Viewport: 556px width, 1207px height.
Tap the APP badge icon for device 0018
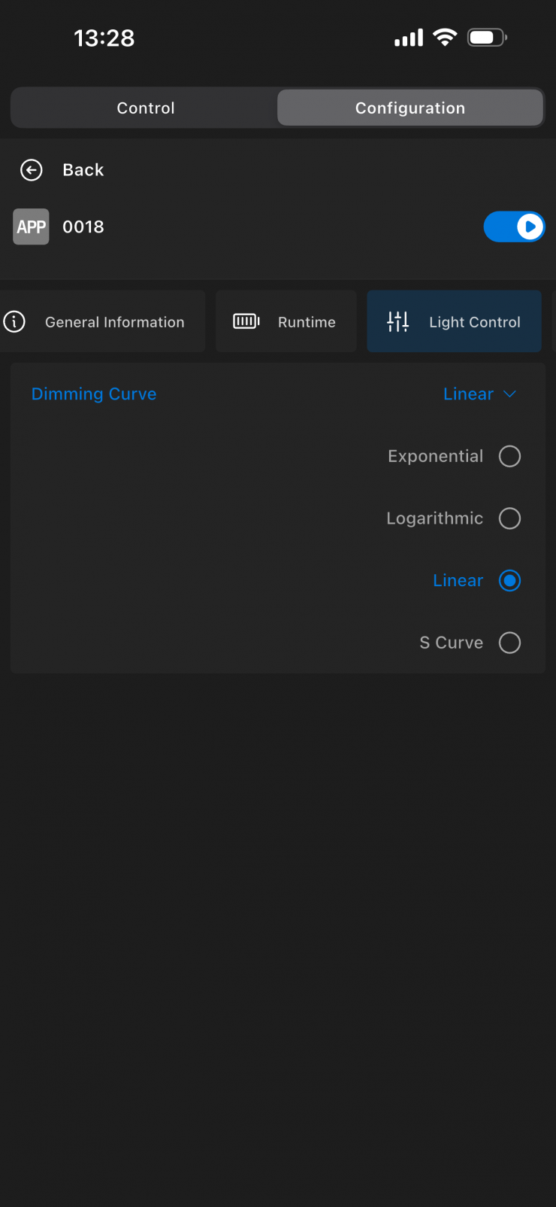[x=31, y=227]
